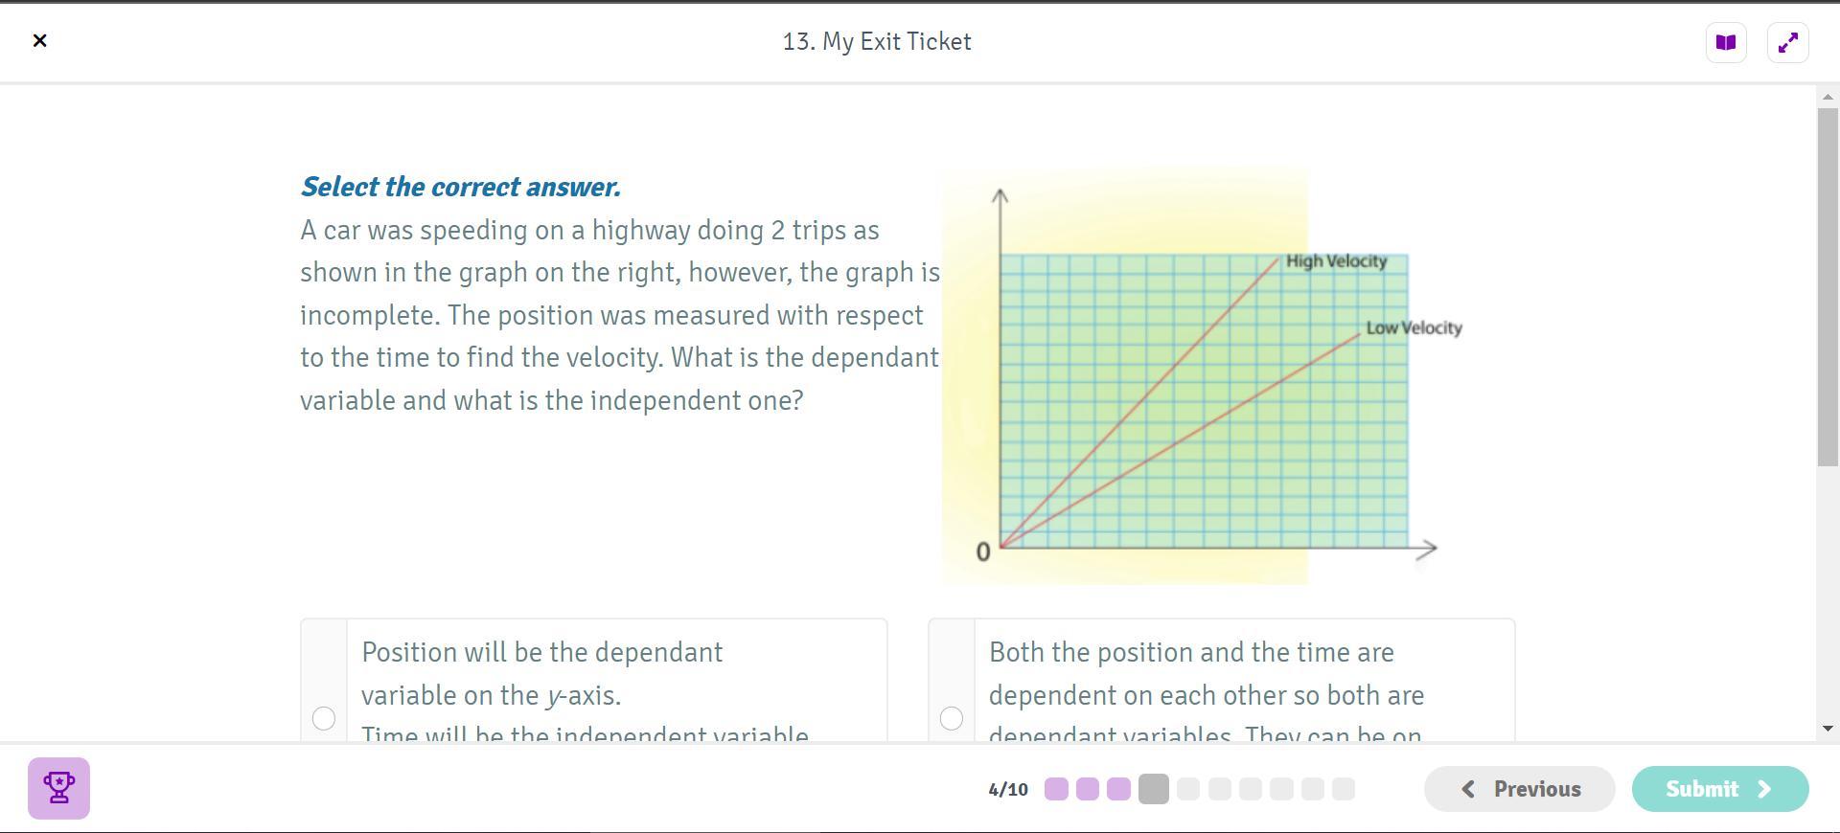The height and width of the screenshot is (833, 1840).
Task: Click the scrollbar up arrow
Action: pos(1828,97)
